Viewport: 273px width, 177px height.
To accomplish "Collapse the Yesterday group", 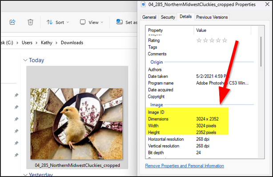I will [25, 175].
